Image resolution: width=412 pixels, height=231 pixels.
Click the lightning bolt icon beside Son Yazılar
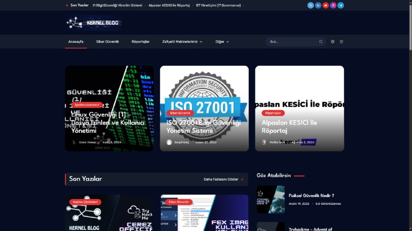67,5
